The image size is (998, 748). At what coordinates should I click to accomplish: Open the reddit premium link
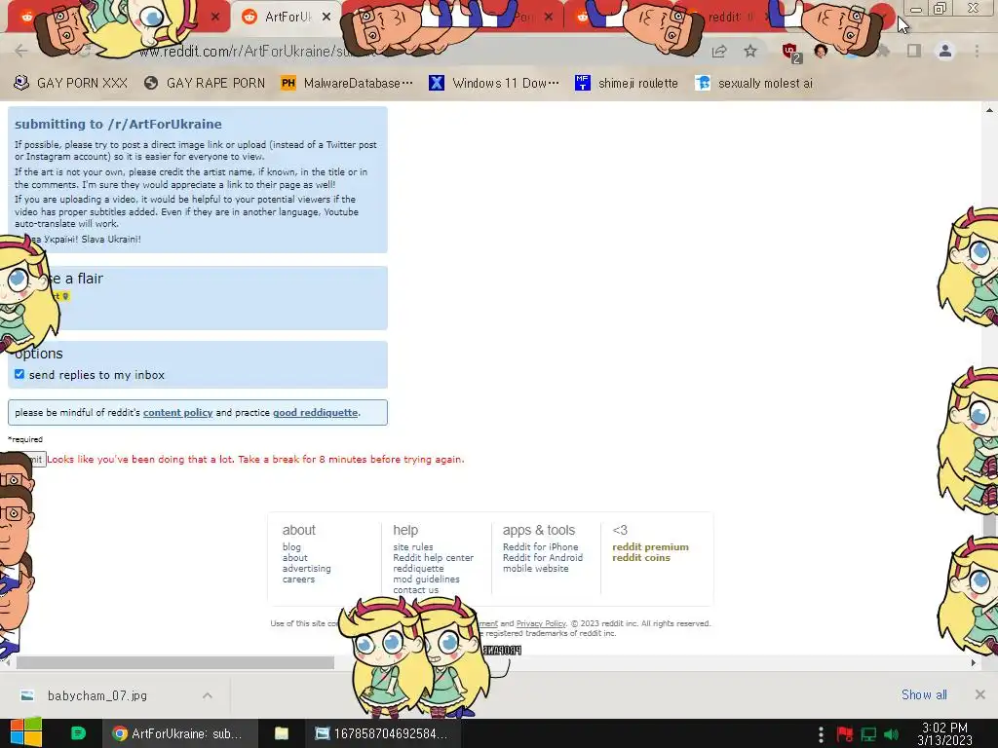pos(650,547)
